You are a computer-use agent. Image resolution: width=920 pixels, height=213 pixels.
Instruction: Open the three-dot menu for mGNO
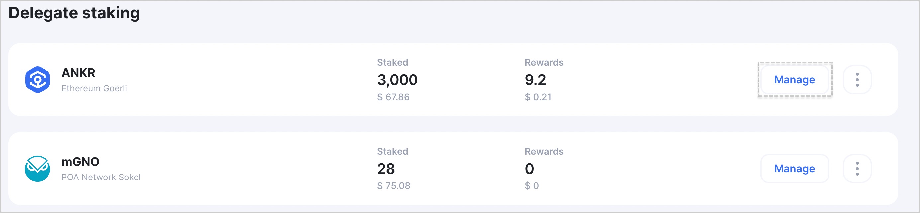[857, 169]
